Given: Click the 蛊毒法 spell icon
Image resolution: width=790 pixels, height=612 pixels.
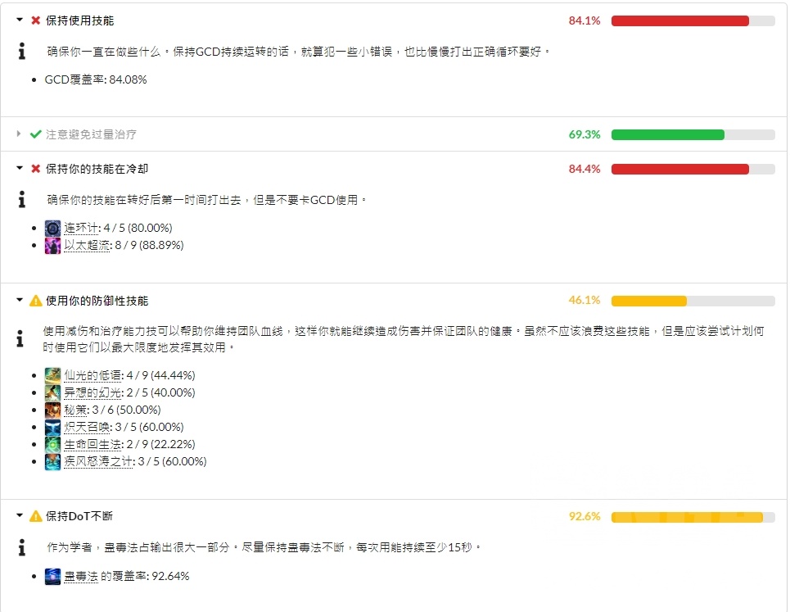Looking at the screenshot, I should coord(52,576).
